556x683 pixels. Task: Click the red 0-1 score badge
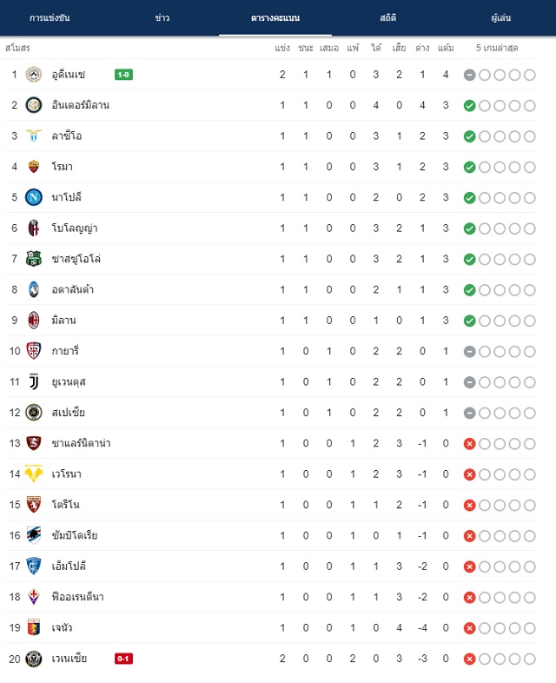123,659
